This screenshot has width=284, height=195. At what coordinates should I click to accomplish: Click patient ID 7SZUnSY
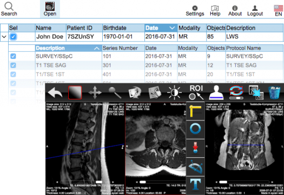click(x=81, y=37)
